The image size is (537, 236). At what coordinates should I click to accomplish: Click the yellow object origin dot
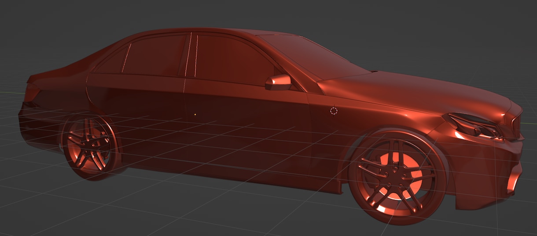195,114
